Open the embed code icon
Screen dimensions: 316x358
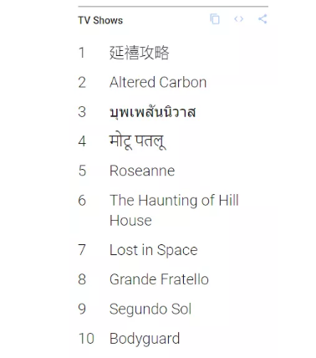coord(239,19)
